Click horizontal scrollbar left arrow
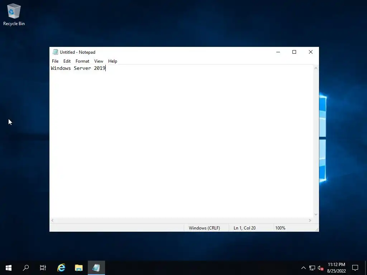Screen dimensions: 367x275 pyautogui.click(x=52, y=220)
